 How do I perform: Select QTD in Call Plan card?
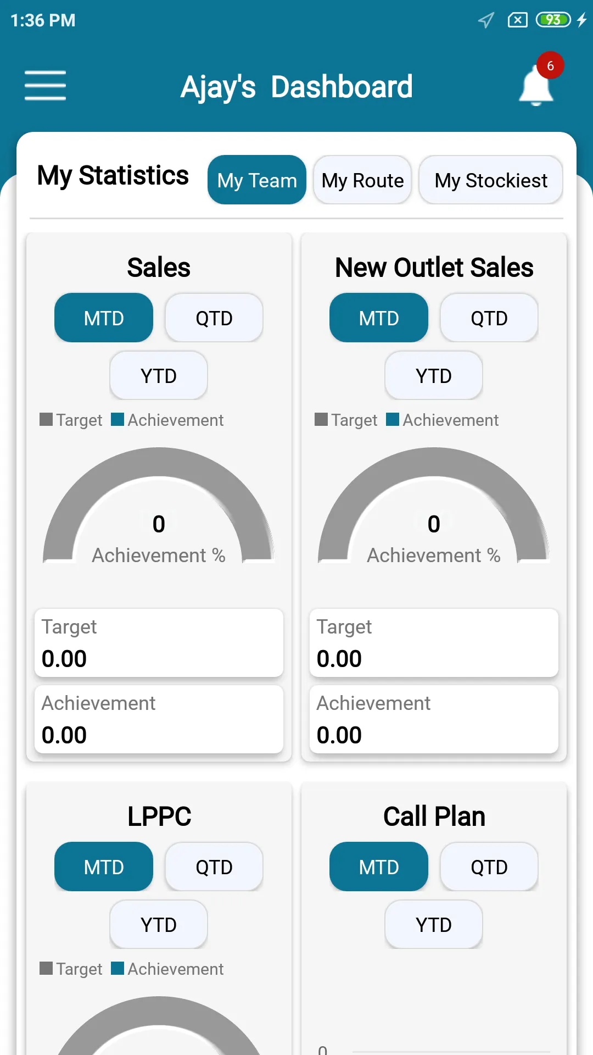(489, 867)
